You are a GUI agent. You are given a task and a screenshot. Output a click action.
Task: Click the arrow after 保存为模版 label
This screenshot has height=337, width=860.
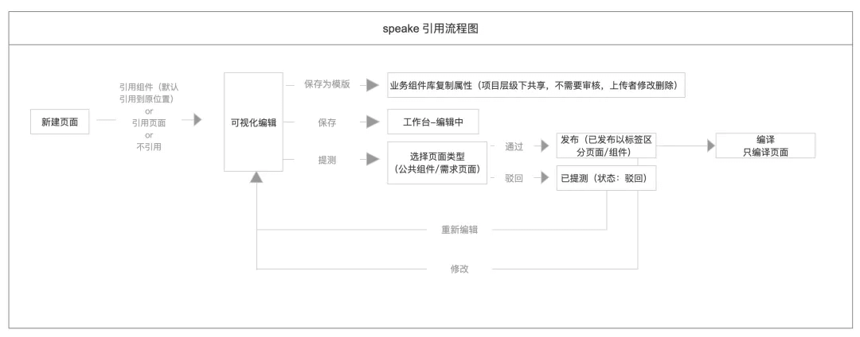[x=373, y=85]
